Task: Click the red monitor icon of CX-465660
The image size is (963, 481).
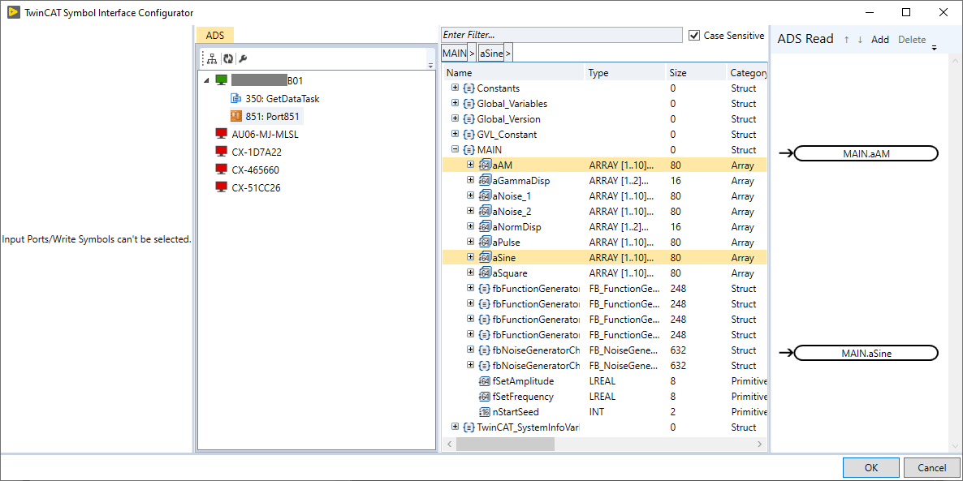Action: tap(221, 170)
